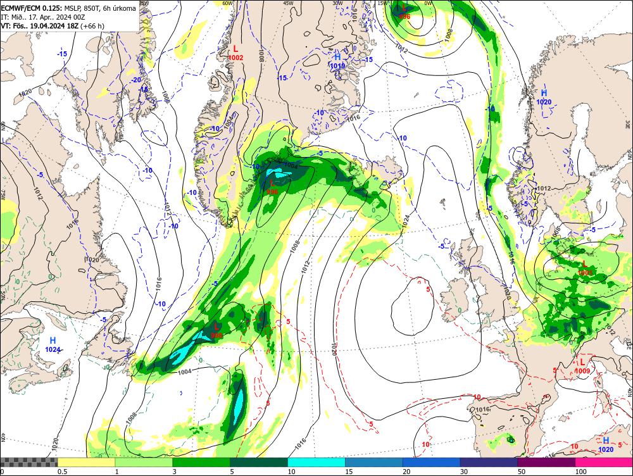The image size is (633, 476).
Task: Click the '3' legend scale value
Action: coord(175,472)
